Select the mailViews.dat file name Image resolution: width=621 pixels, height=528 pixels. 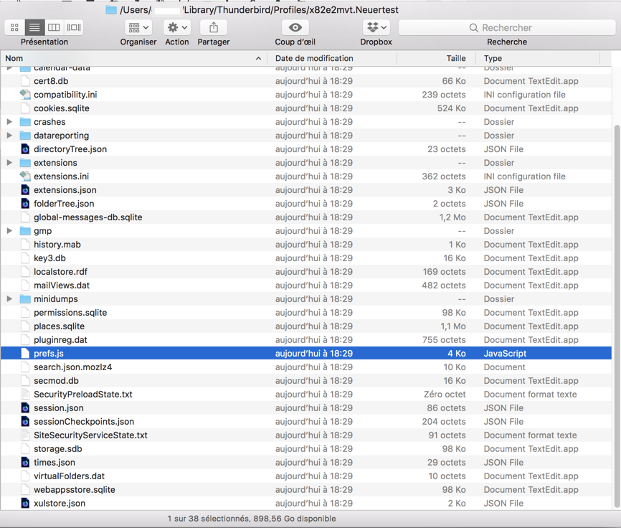(62, 286)
